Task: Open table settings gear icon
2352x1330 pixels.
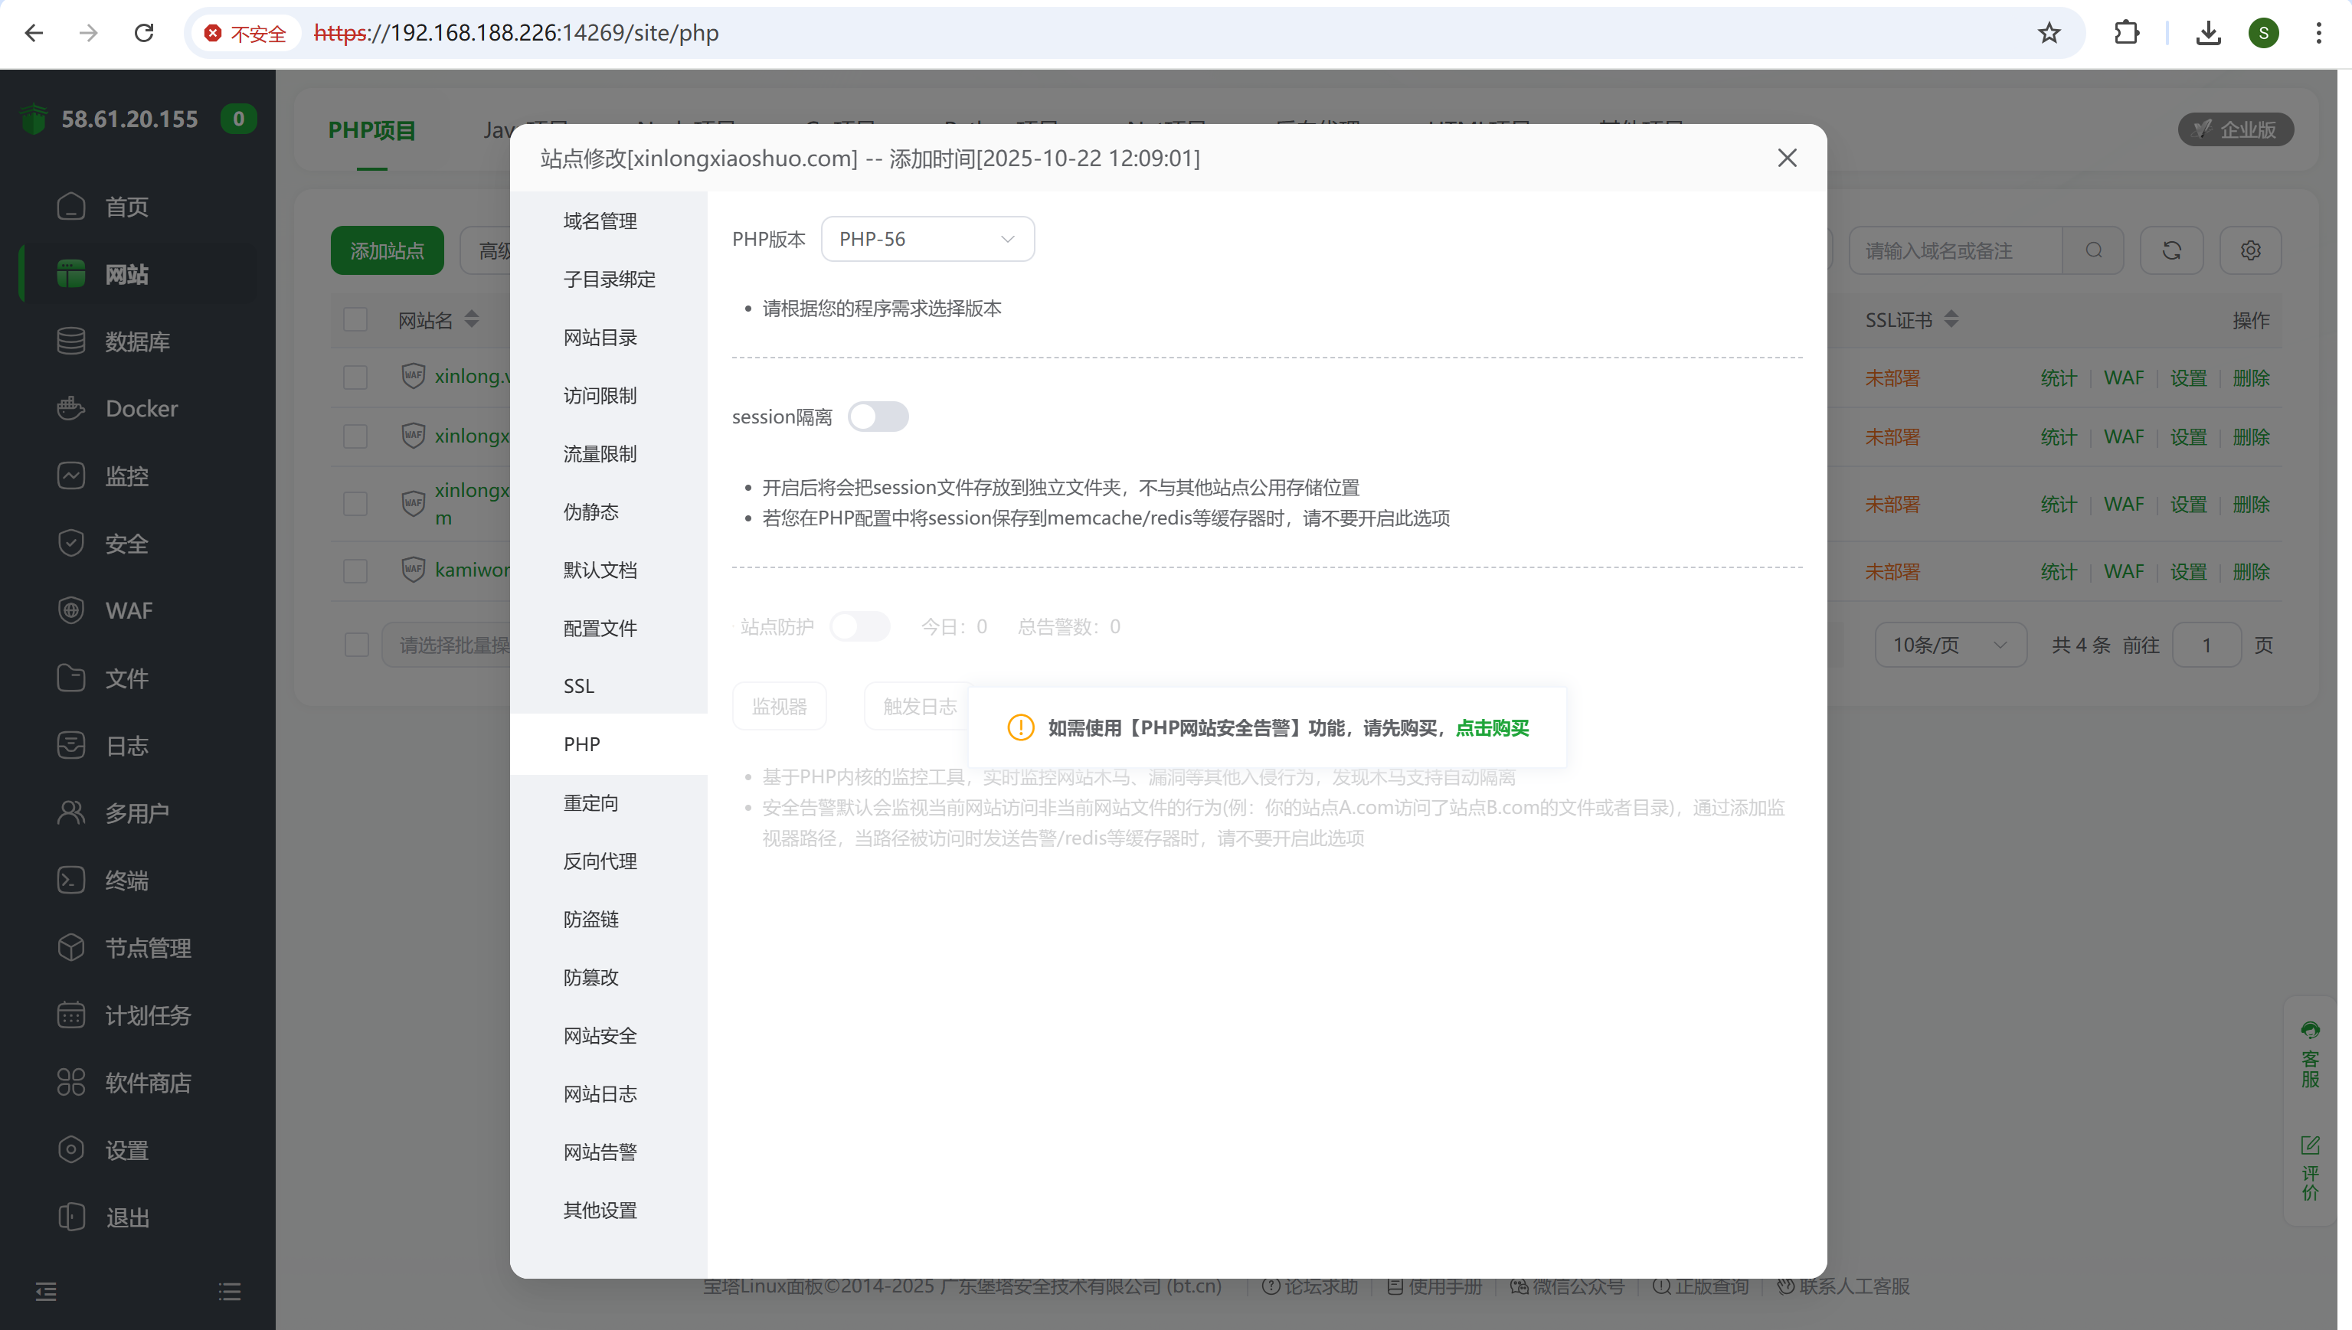Action: click(2249, 250)
